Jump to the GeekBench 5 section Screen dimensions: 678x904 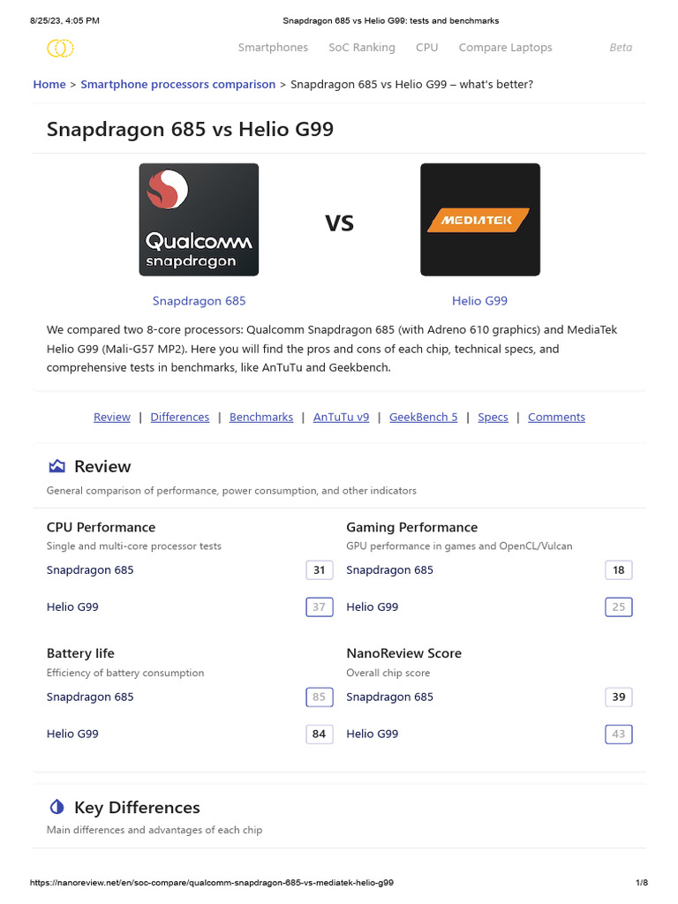(x=424, y=418)
